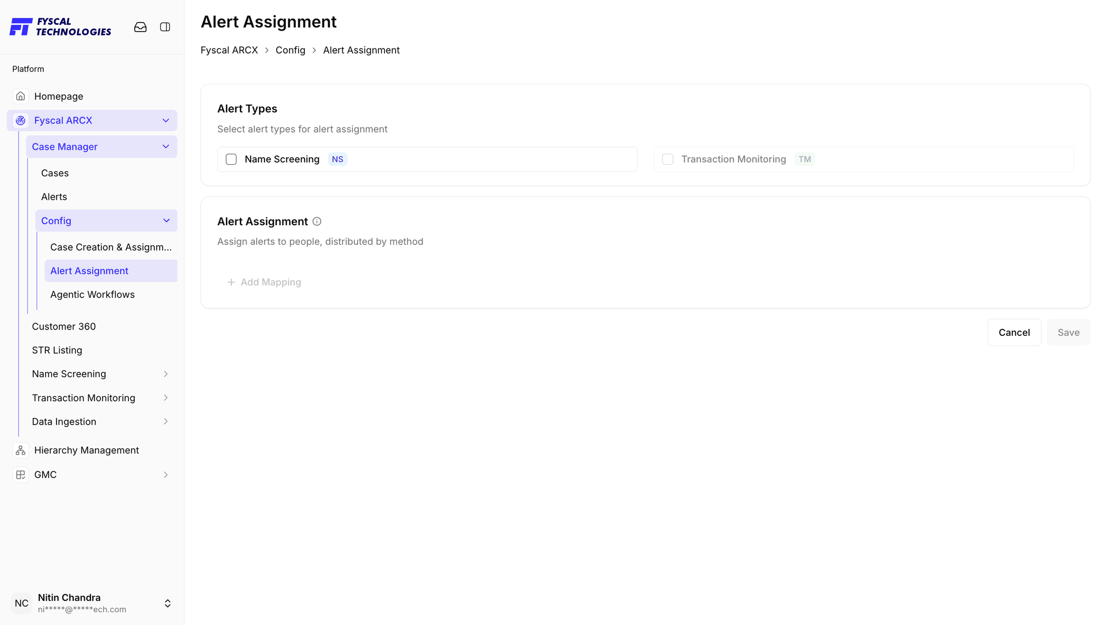Click Alert Assignment breadcrumb text

[x=361, y=50]
